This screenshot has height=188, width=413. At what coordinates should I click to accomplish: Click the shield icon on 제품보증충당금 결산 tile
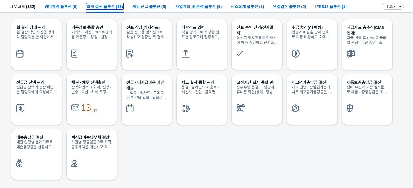pyautogui.click(x=350, y=108)
